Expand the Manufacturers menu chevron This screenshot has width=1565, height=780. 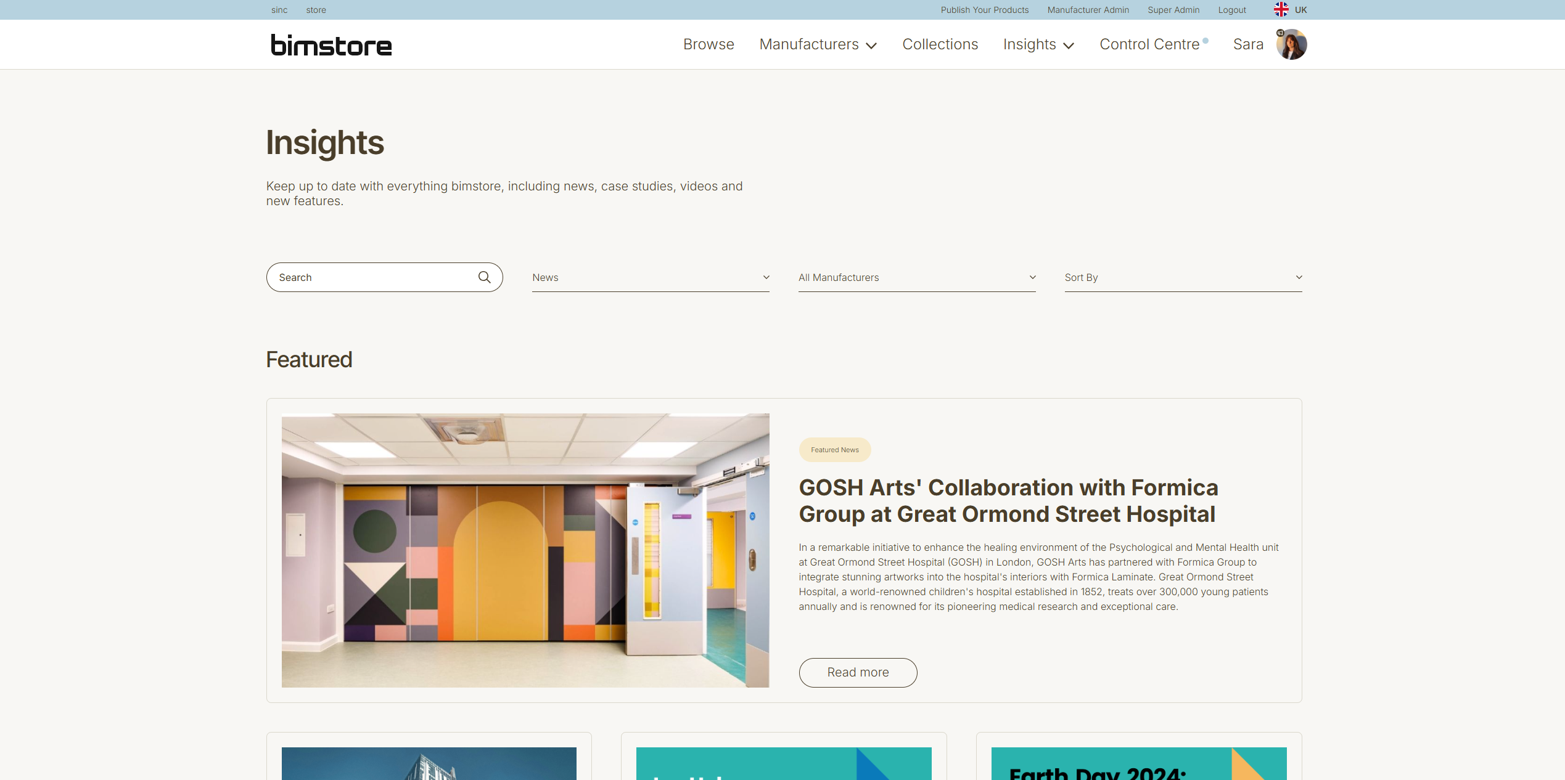click(x=871, y=46)
